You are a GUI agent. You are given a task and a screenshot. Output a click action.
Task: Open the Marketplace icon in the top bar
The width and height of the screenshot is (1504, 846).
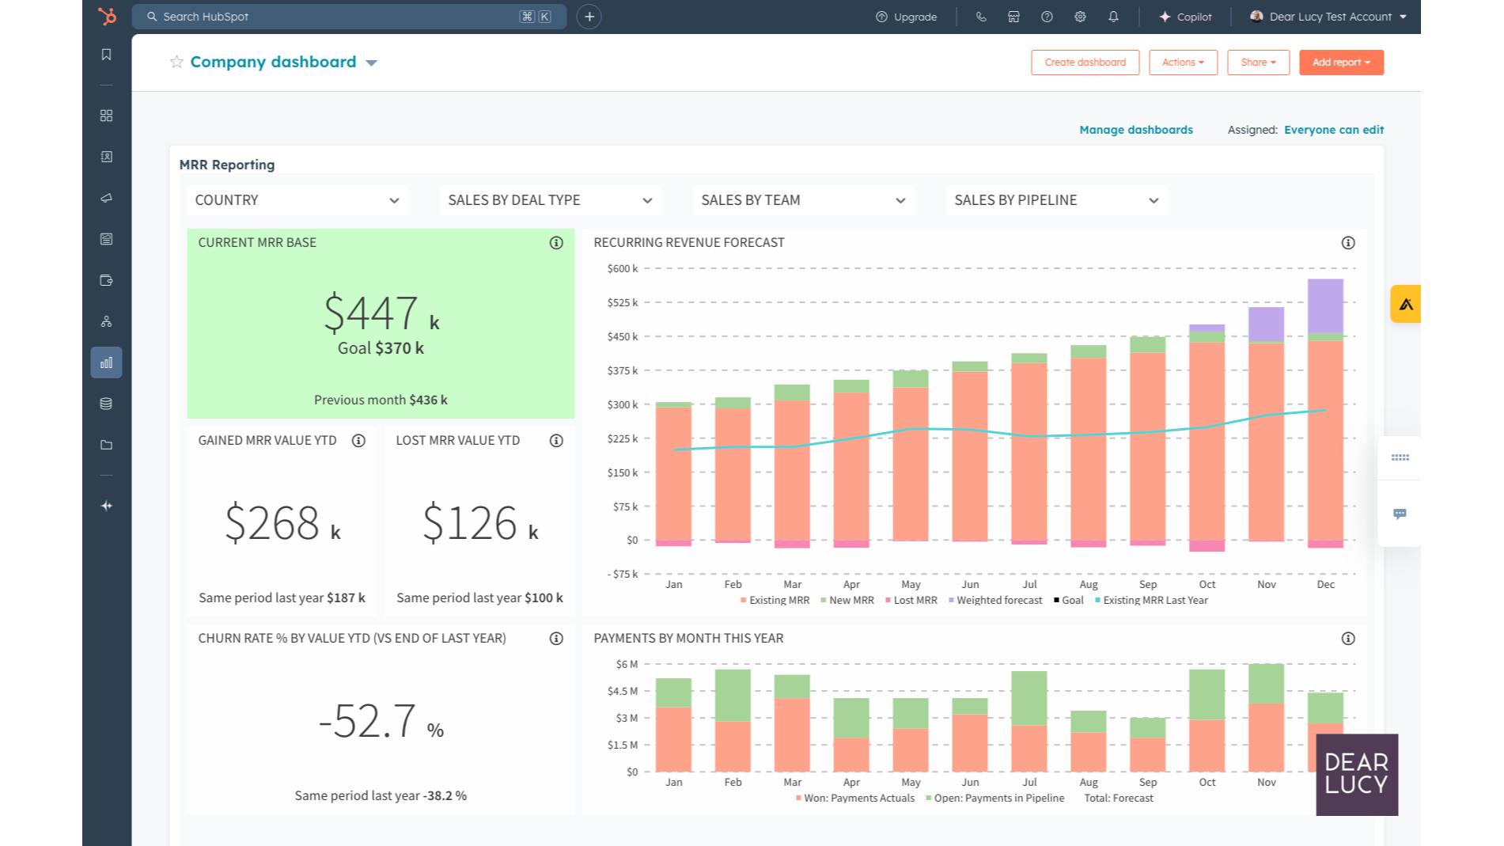[x=1013, y=17]
